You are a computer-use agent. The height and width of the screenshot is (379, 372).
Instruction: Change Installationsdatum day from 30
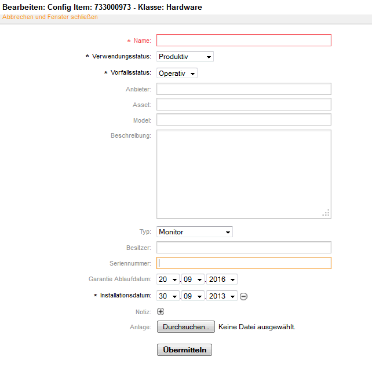[168, 296]
